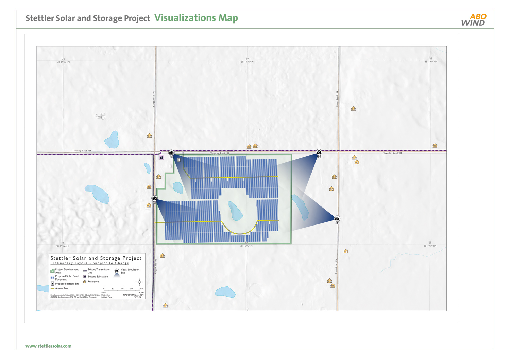The width and height of the screenshot is (510, 360).
Task: Click the Proposed Solar Panel Placement legend swatch
Action: (x=52, y=278)
